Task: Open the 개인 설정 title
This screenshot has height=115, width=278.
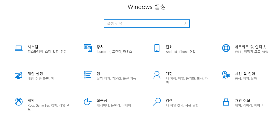Action: point(35,74)
